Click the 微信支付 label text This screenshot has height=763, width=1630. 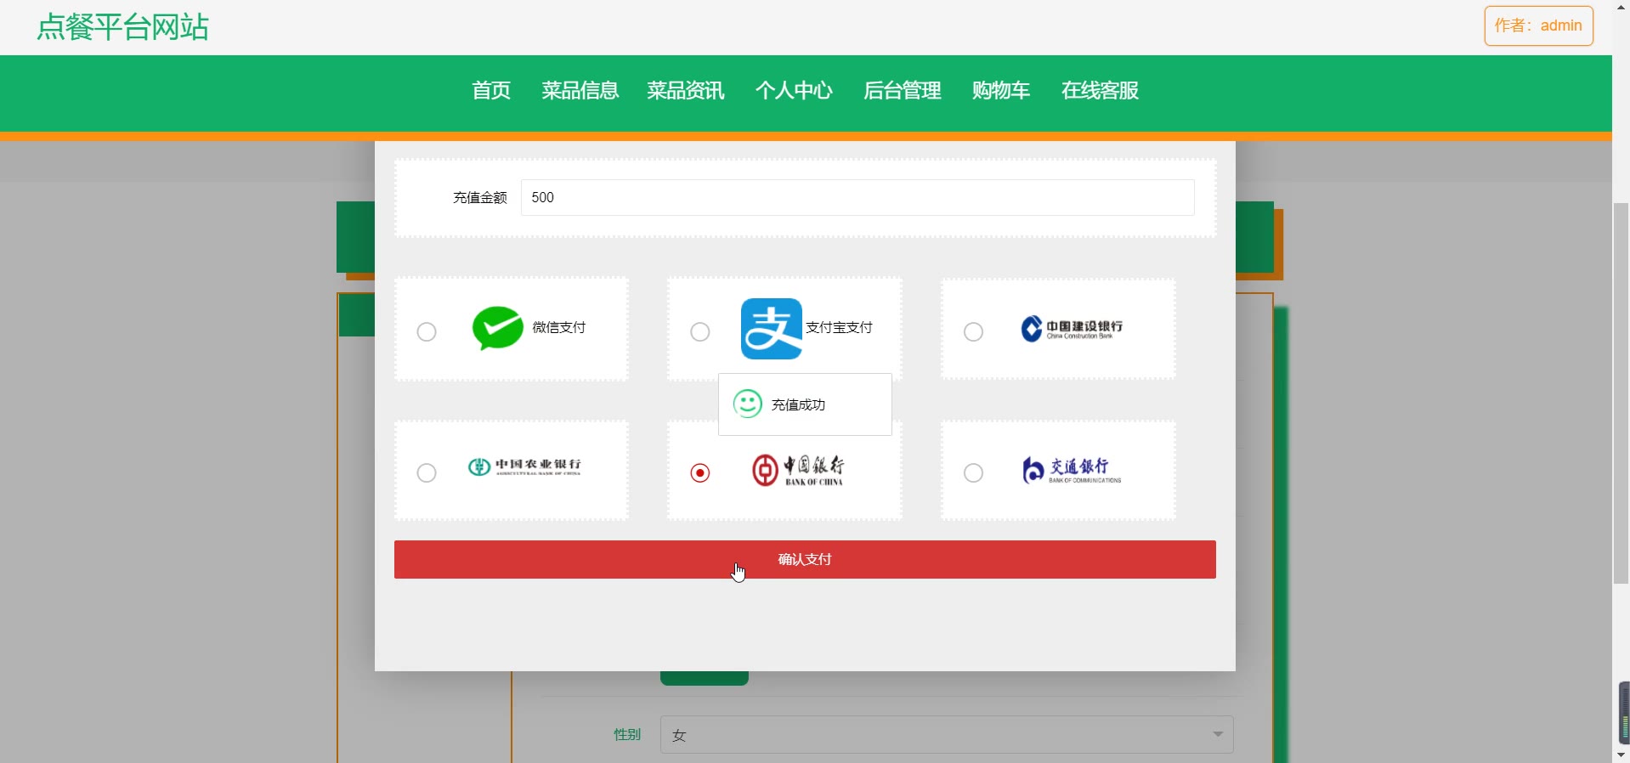pos(559,328)
